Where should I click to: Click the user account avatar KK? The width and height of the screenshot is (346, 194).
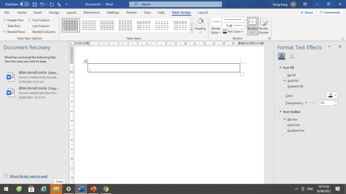pyautogui.click(x=293, y=4)
